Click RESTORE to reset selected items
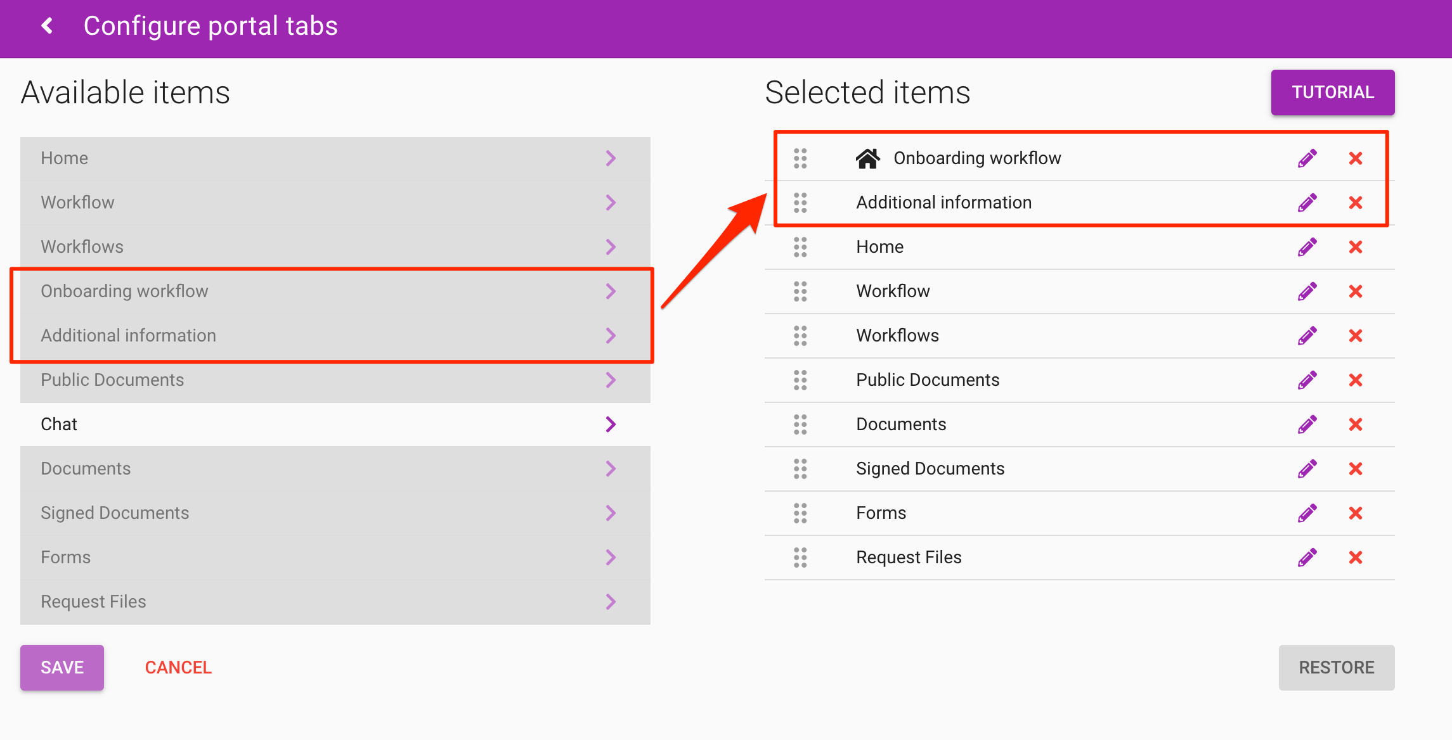The height and width of the screenshot is (740, 1452). [x=1336, y=668]
